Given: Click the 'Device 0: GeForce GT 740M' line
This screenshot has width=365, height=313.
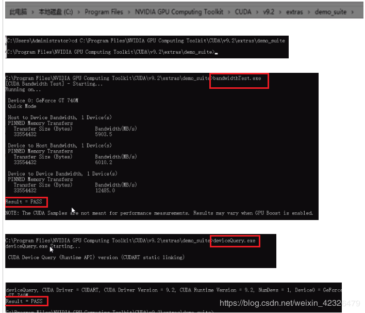Looking at the screenshot, I should (43, 101).
